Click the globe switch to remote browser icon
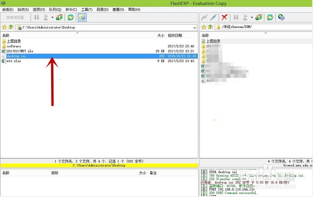Viewport: 313px width, 197px height. point(281,18)
